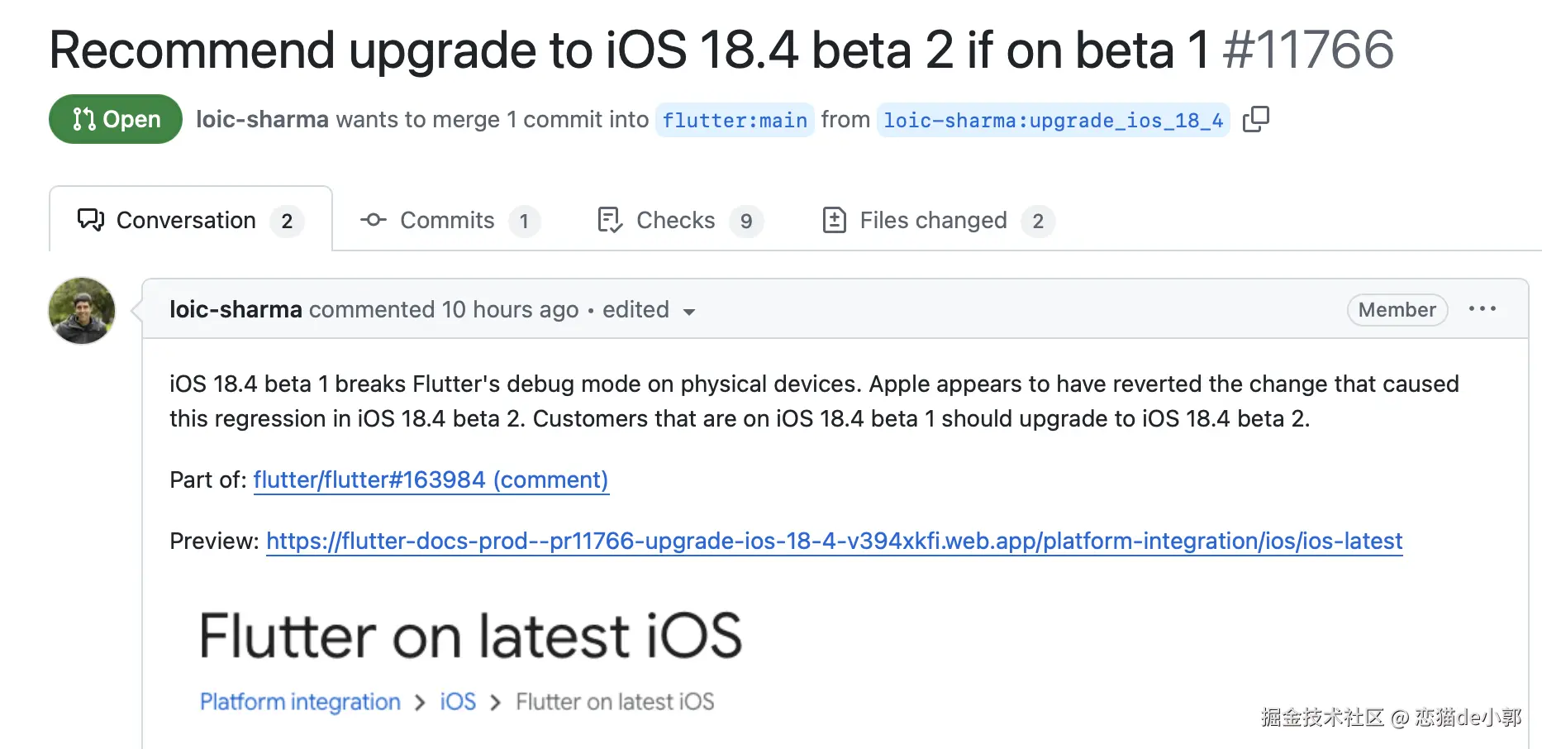The width and height of the screenshot is (1542, 749).
Task: Click the Conversation speech bubble icon
Action: coord(91,220)
